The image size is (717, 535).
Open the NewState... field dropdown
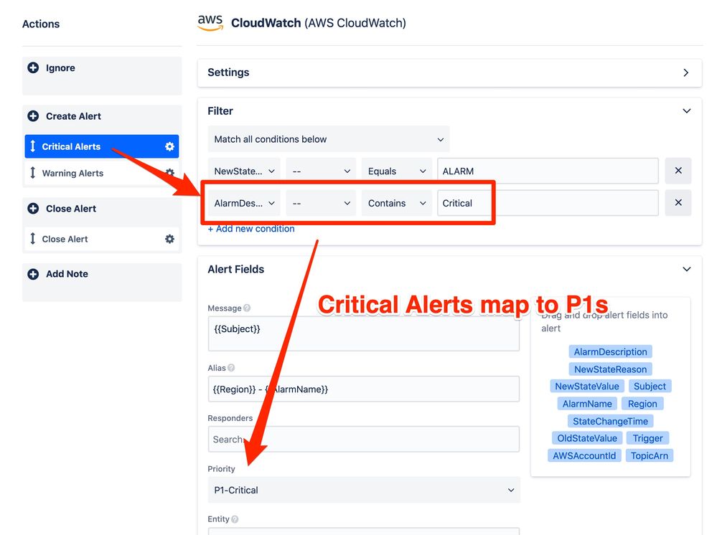(x=244, y=171)
